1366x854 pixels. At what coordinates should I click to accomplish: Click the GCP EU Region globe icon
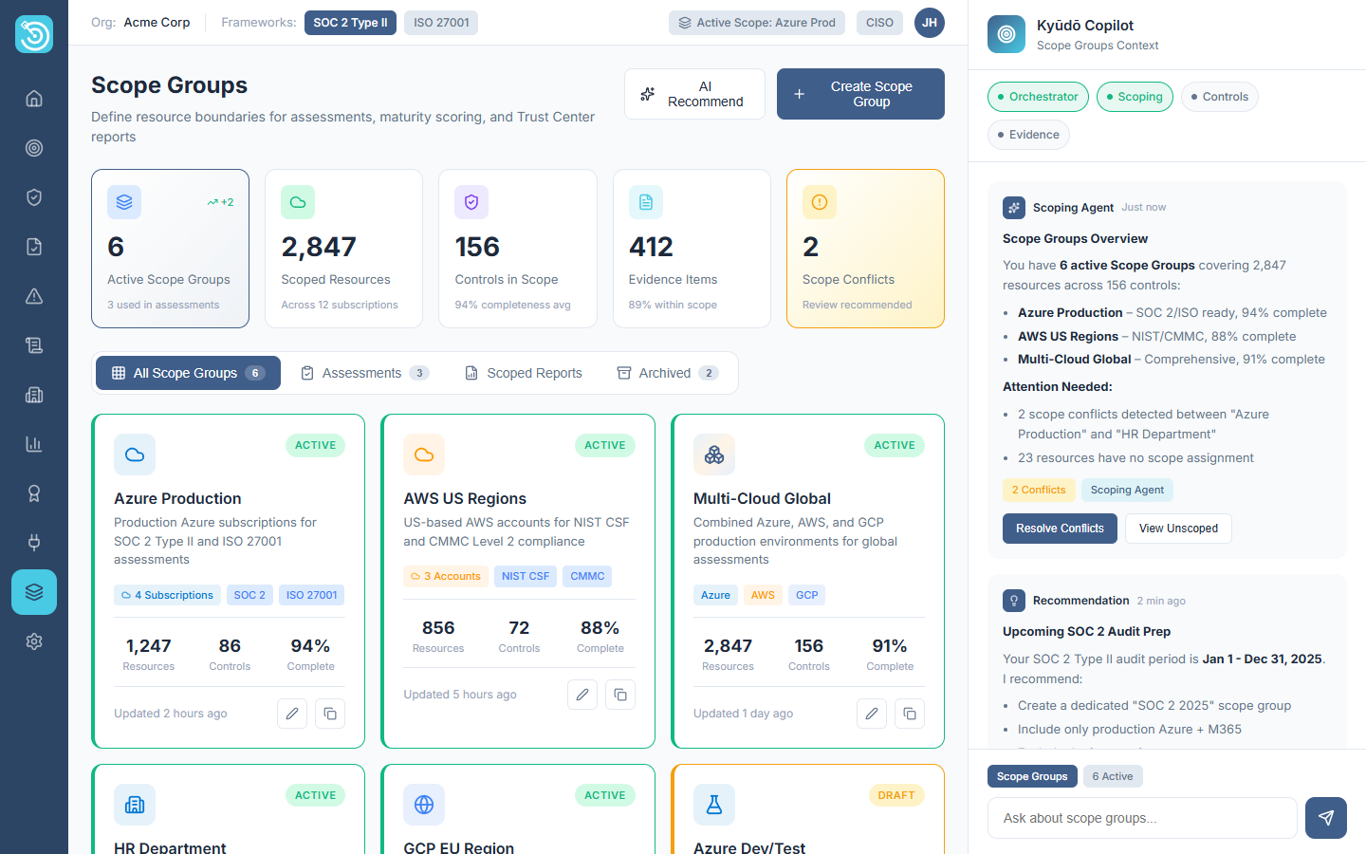(x=424, y=805)
